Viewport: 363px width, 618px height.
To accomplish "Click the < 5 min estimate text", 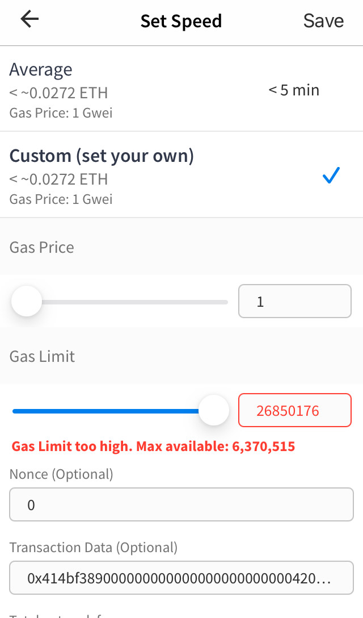I will (x=293, y=90).
